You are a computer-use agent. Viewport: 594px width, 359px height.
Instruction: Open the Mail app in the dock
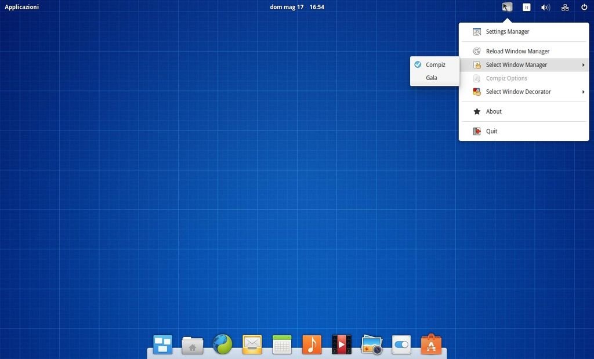pos(252,345)
